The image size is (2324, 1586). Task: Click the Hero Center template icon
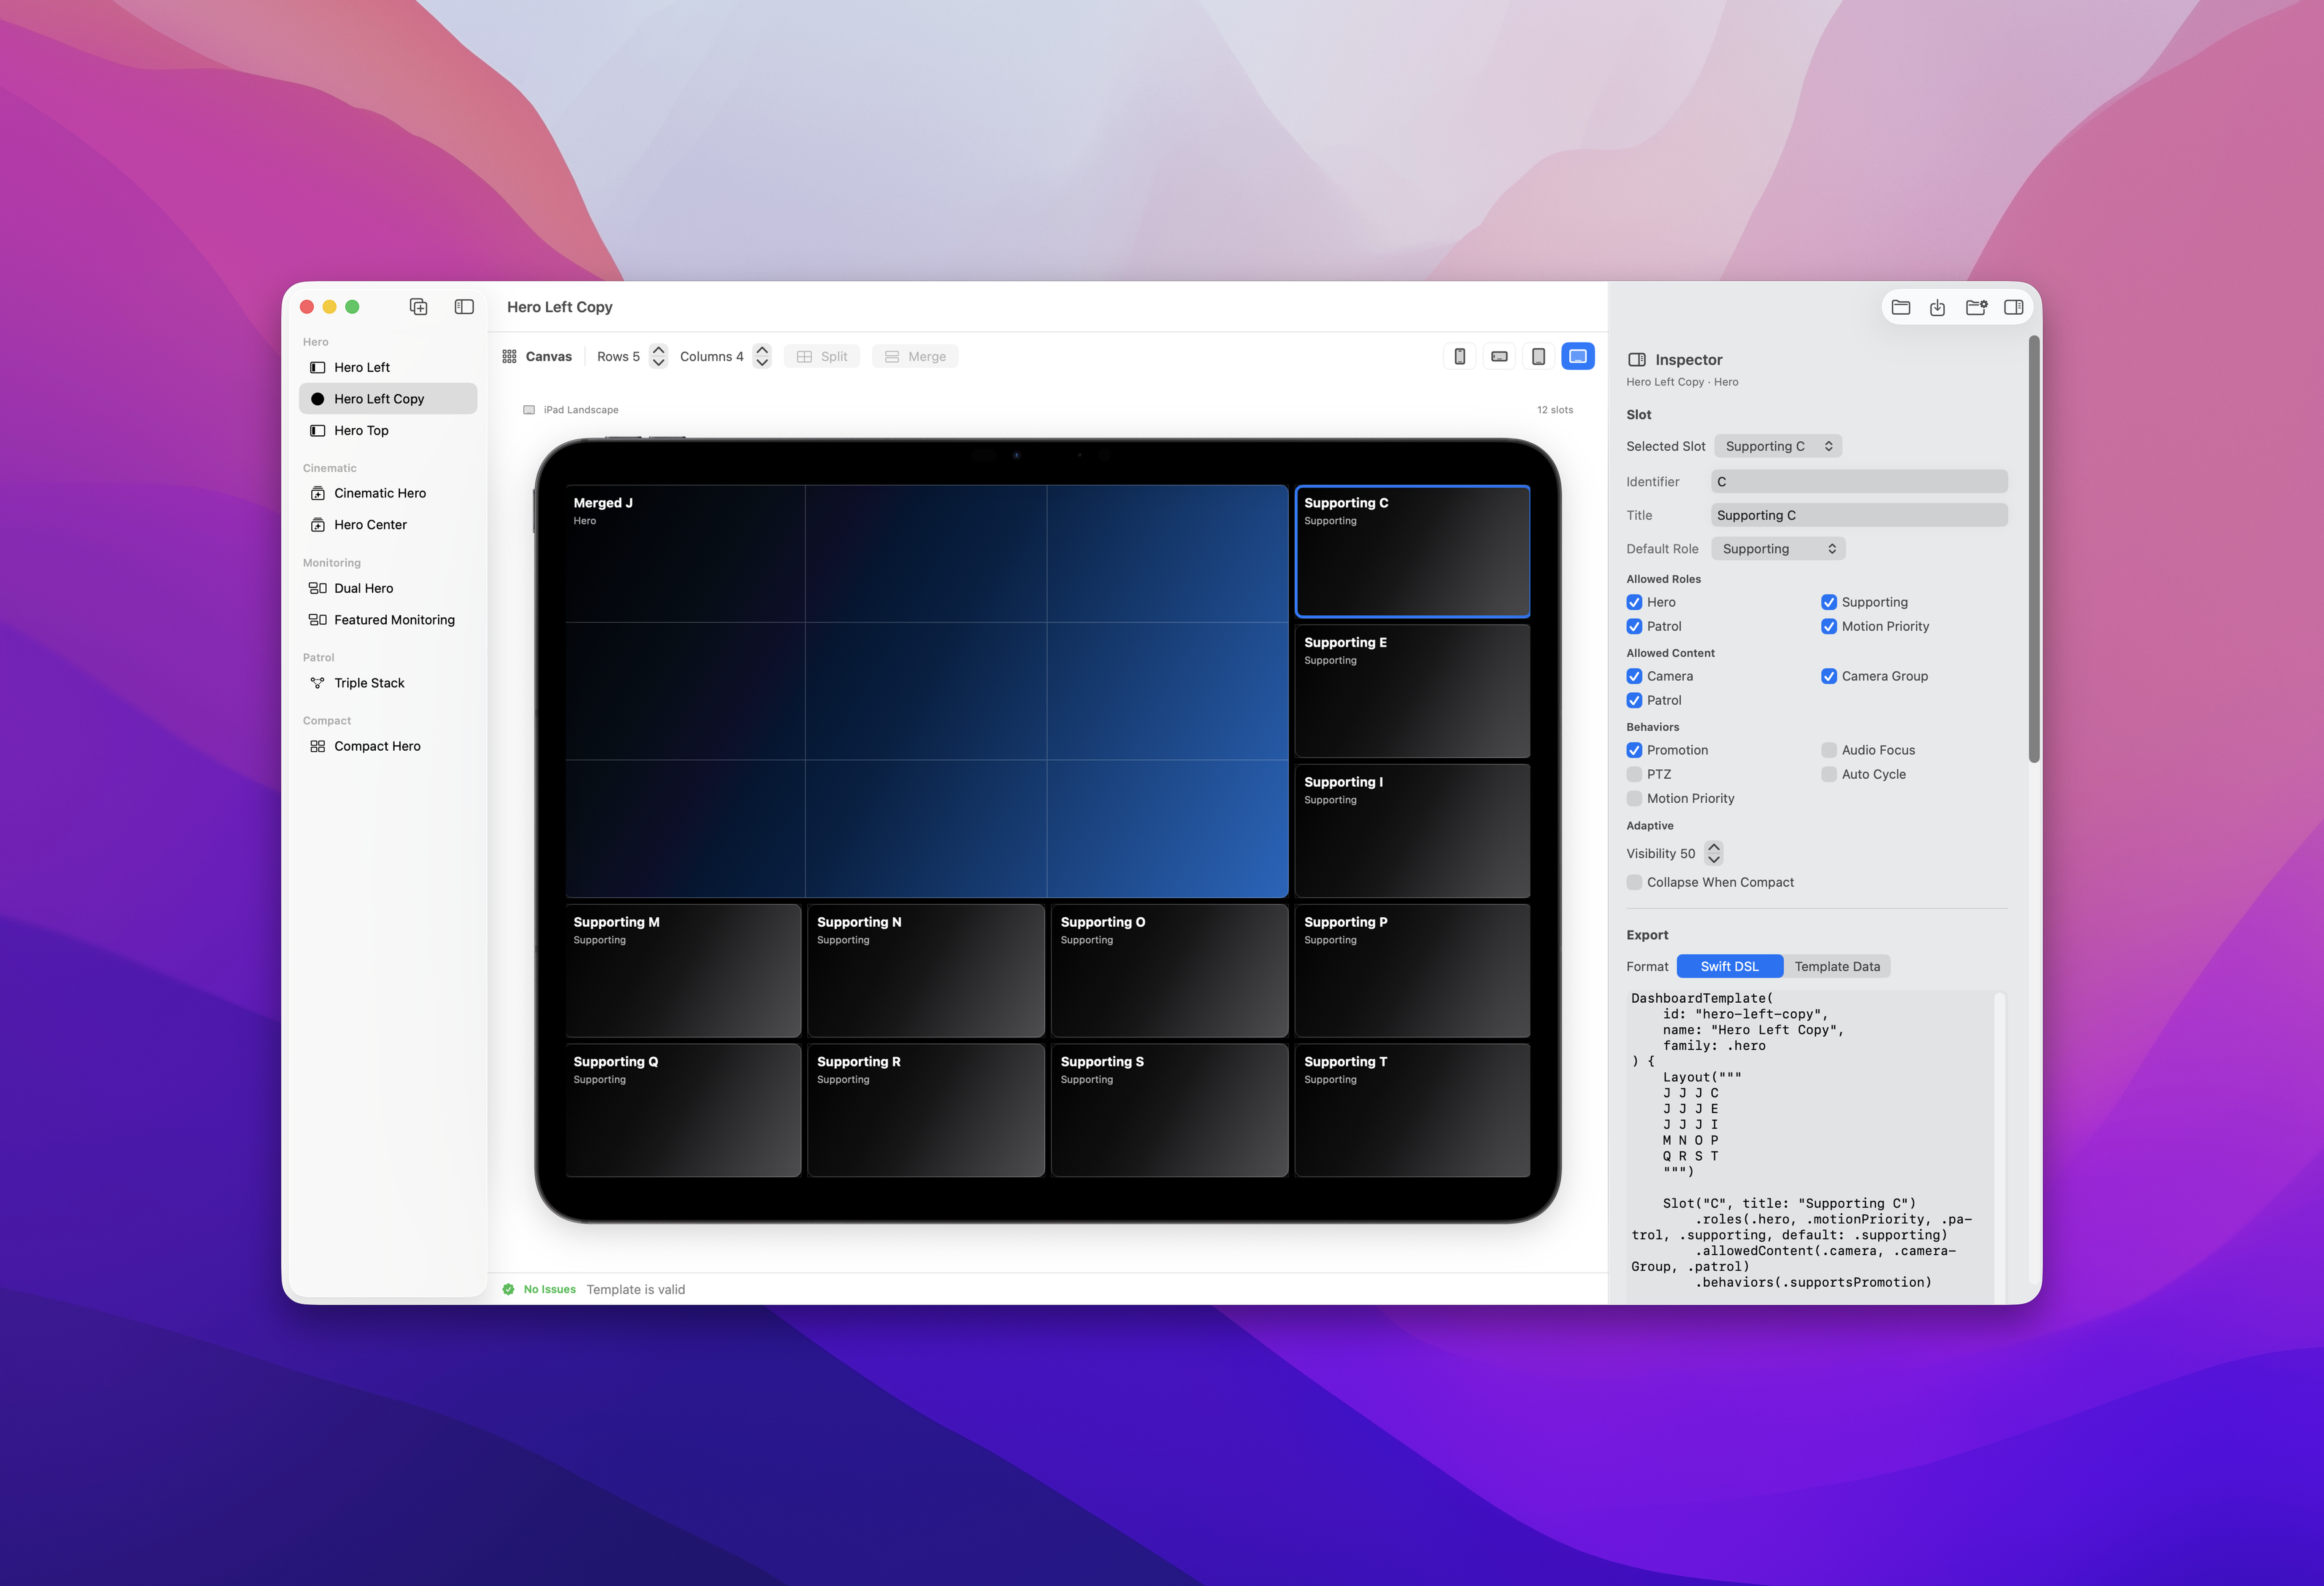318,525
